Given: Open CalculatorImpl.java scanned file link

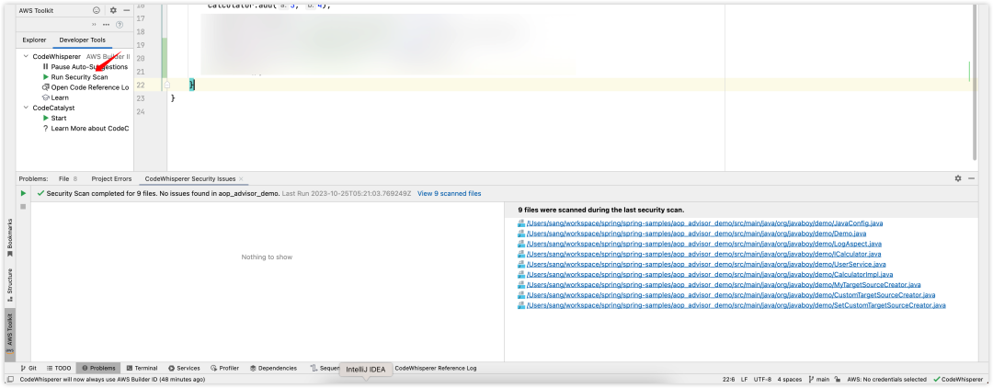Looking at the screenshot, I should click(x=709, y=274).
